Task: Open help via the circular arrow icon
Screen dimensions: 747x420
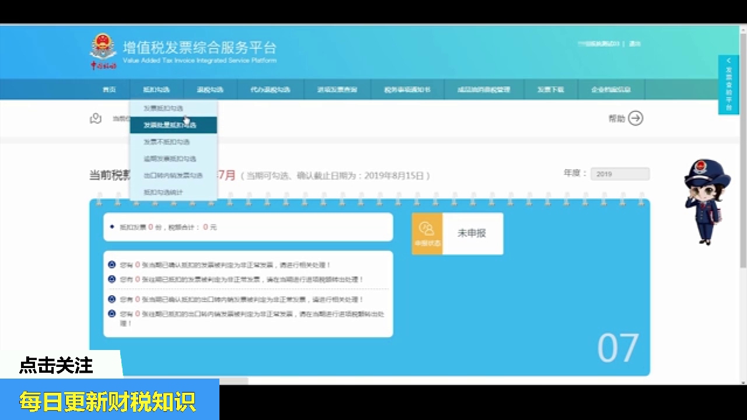Action: [x=636, y=118]
